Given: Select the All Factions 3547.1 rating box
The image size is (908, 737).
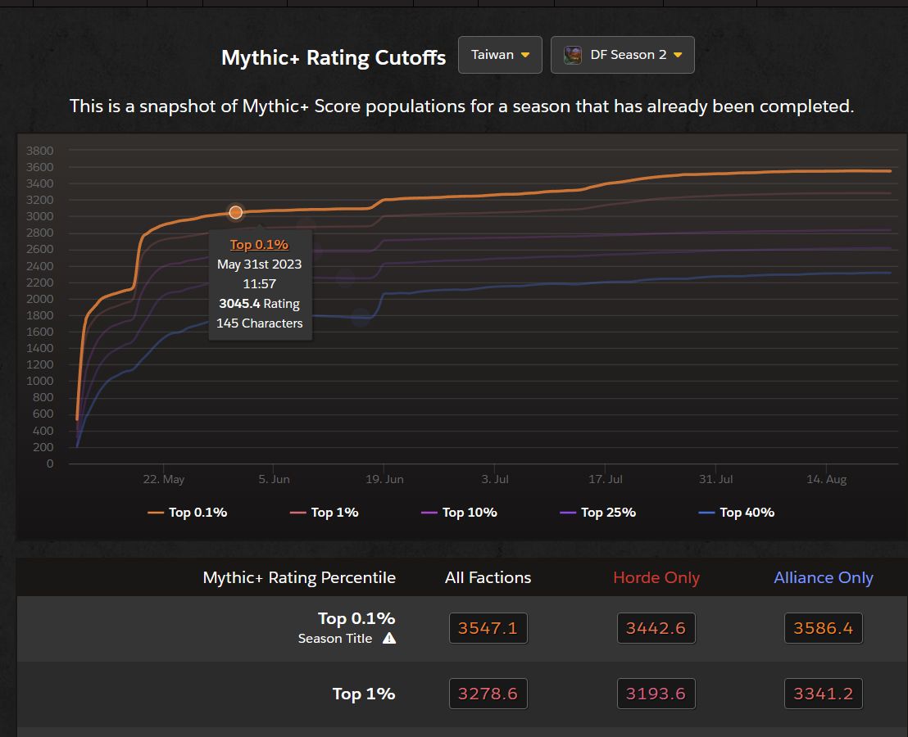Looking at the screenshot, I should point(488,628).
